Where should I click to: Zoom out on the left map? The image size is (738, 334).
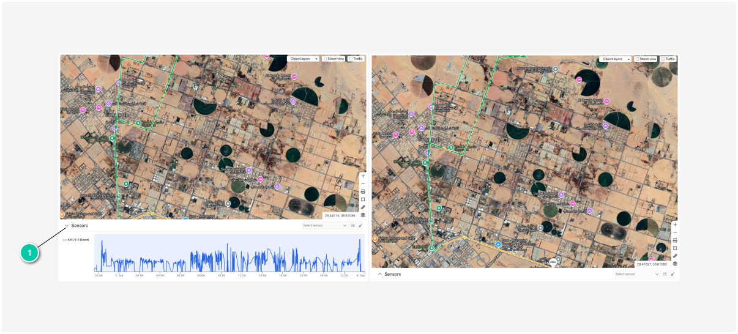click(363, 184)
